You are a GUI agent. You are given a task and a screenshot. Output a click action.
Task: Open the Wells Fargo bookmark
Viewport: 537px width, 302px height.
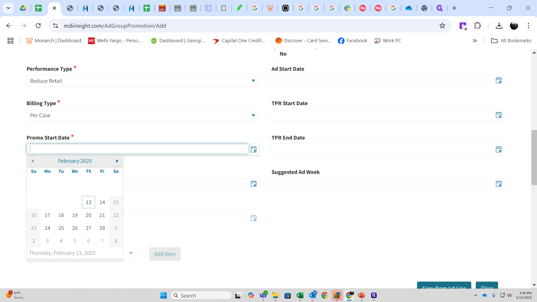click(115, 41)
